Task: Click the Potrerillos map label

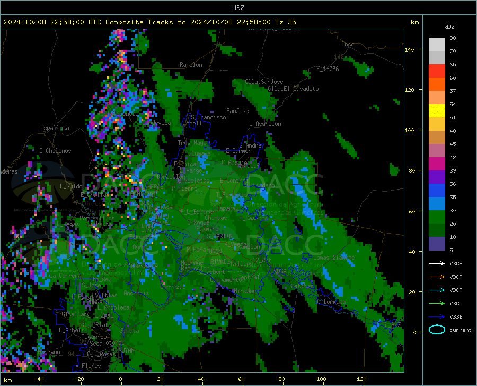Action: (x=97, y=218)
